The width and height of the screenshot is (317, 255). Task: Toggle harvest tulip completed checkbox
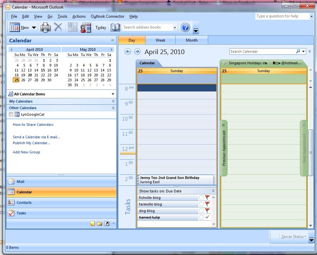tap(201, 217)
